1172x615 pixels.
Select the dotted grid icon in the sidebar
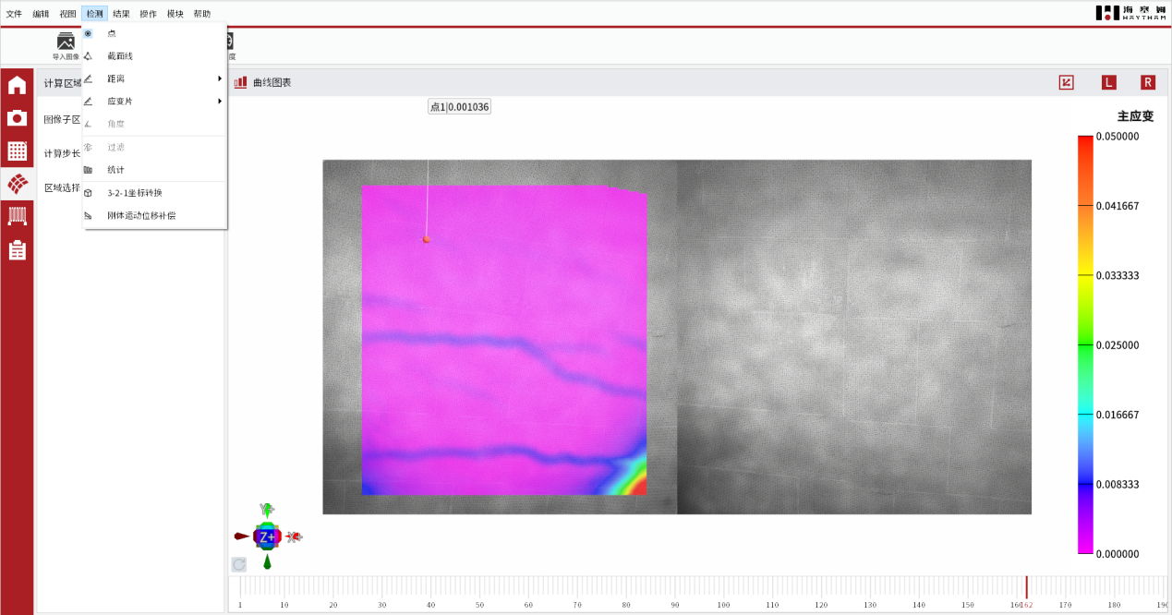17,151
